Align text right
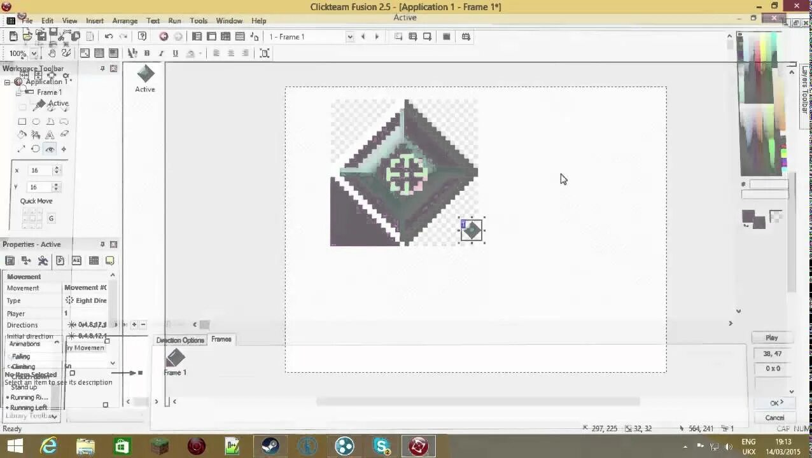 [245, 53]
